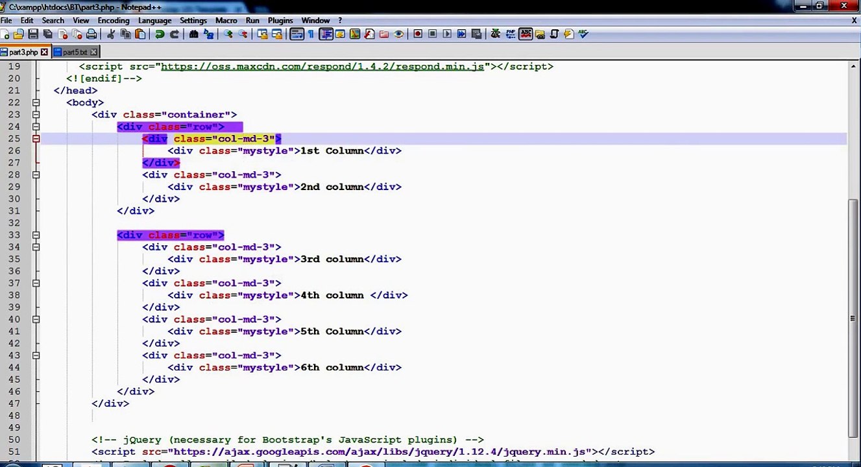Click the Zoom In icon
861x467 pixels.
(x=228, y=34)
